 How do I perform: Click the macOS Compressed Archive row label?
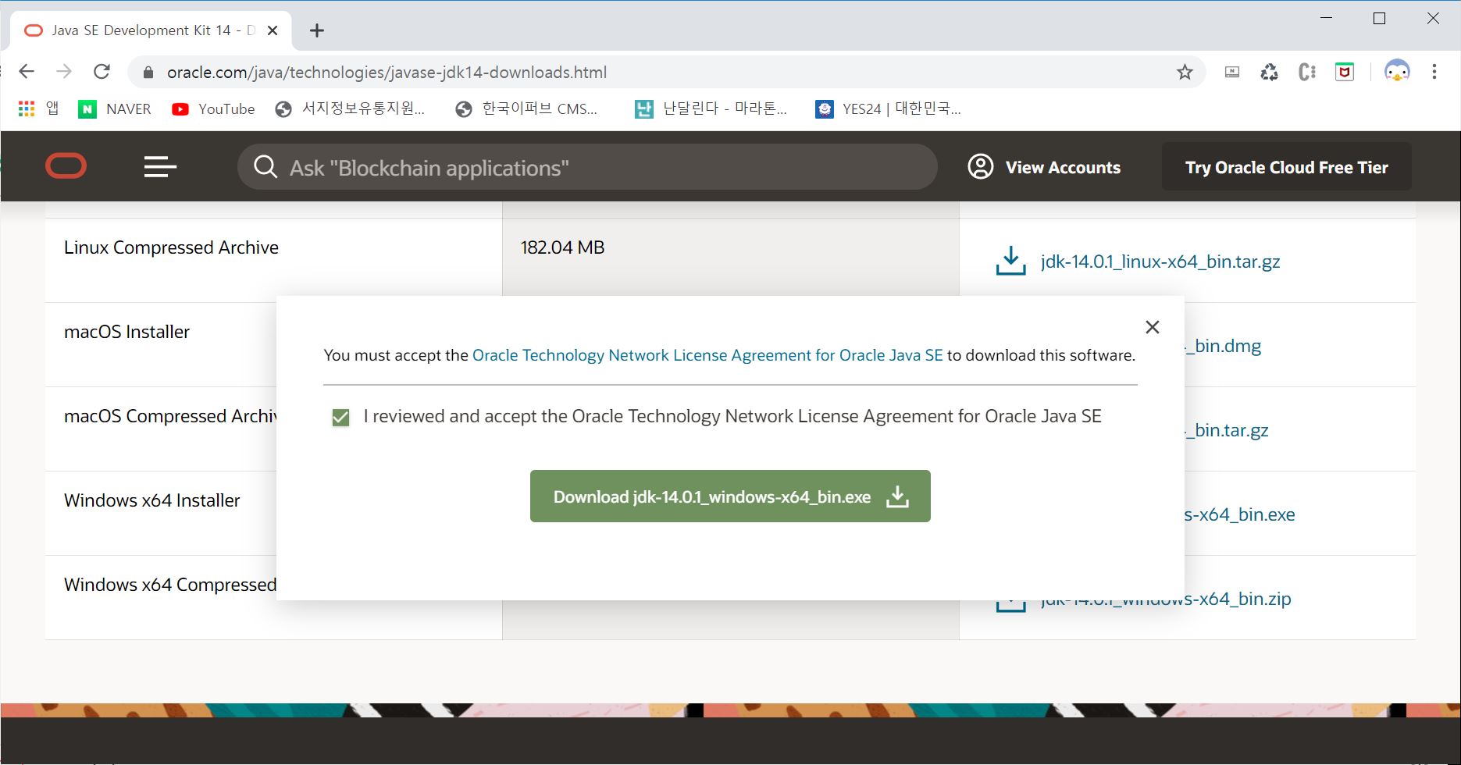170,416
